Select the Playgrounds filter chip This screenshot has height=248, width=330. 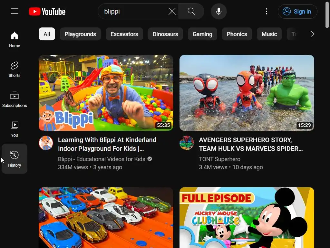80,34
